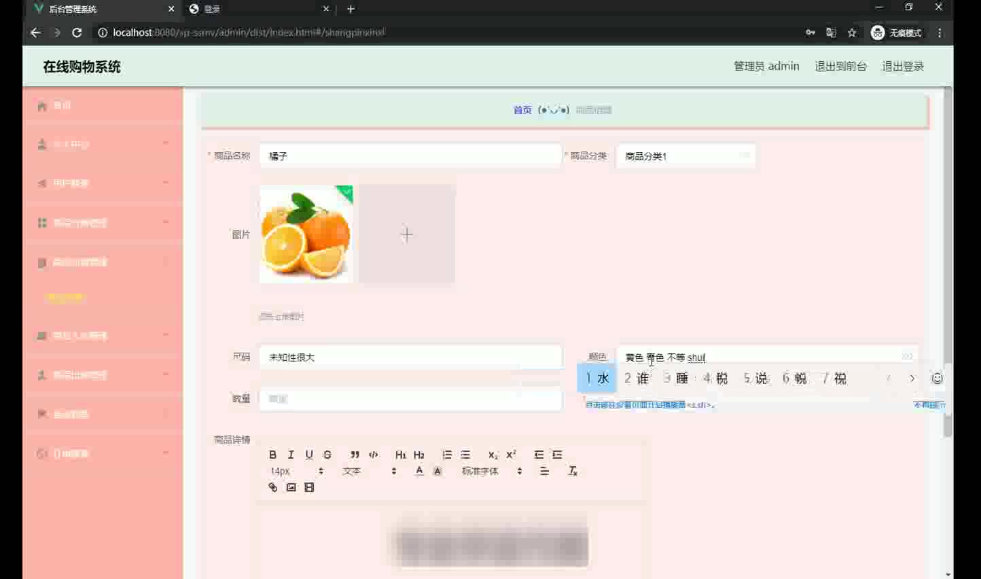Open the 管理员 admin account link
981x579 pixels.
click(766, 66)
